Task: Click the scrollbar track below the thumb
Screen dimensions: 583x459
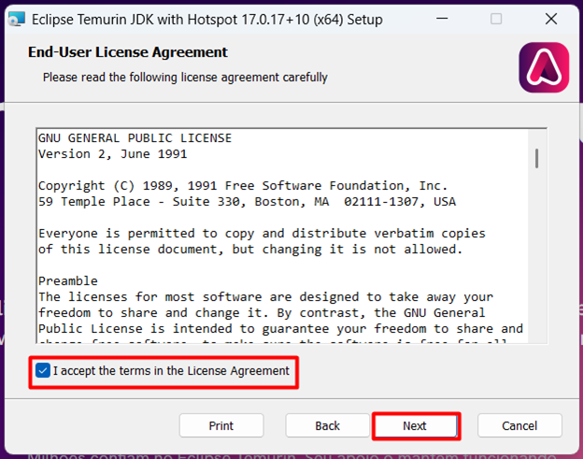Action: 536,262
